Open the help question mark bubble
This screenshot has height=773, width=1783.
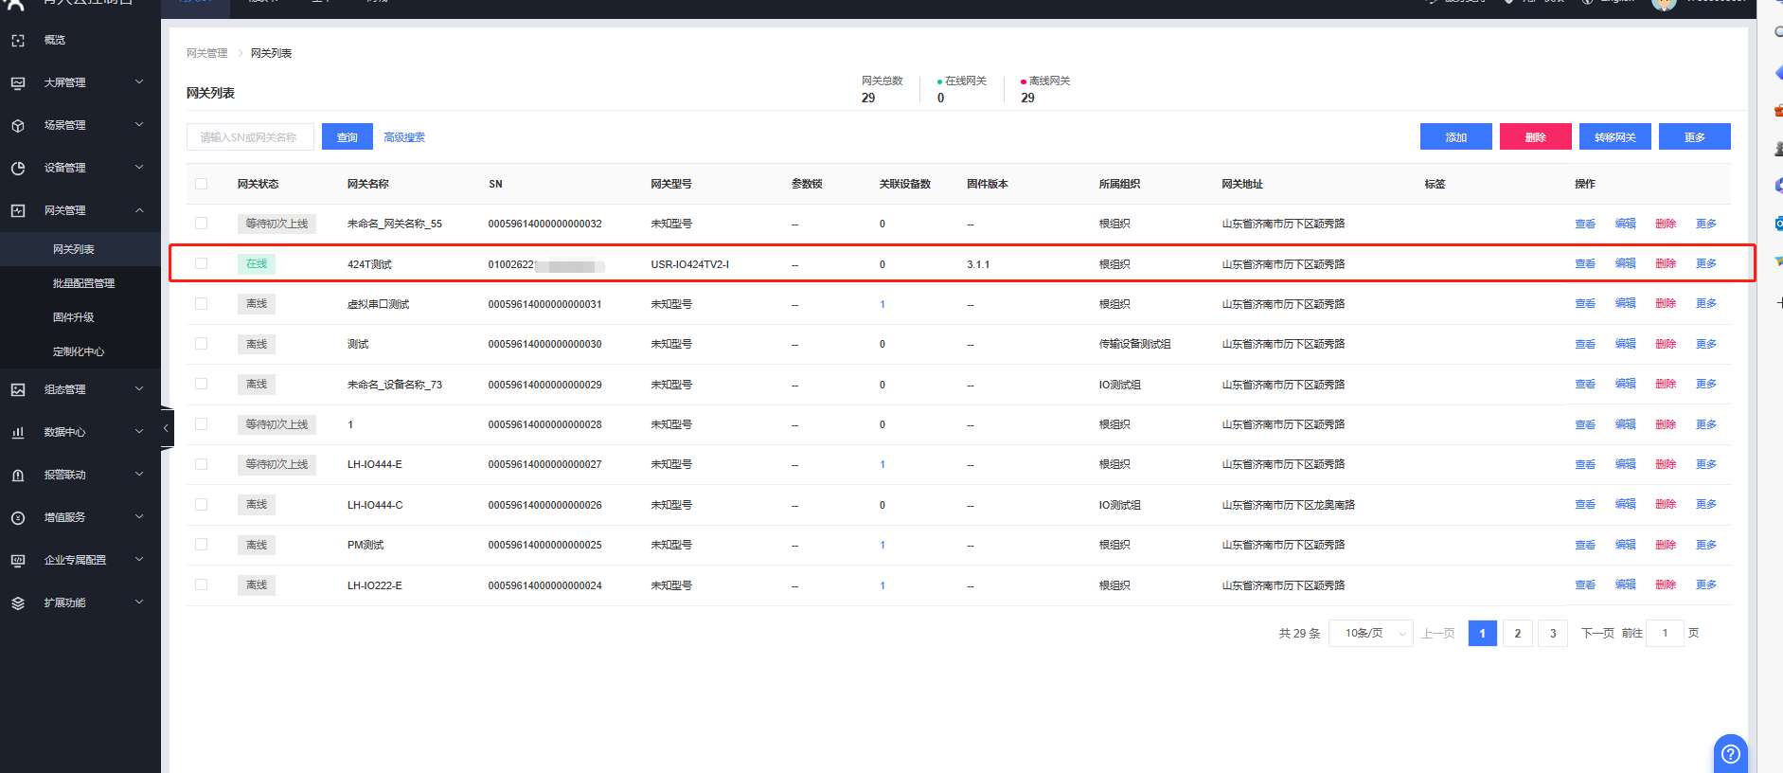tap(1730, 754)
